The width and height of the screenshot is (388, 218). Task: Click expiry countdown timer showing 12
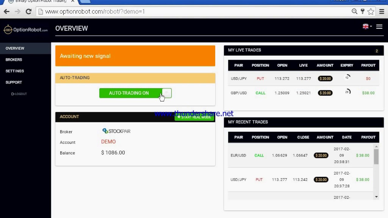click(x=347, y=78)
